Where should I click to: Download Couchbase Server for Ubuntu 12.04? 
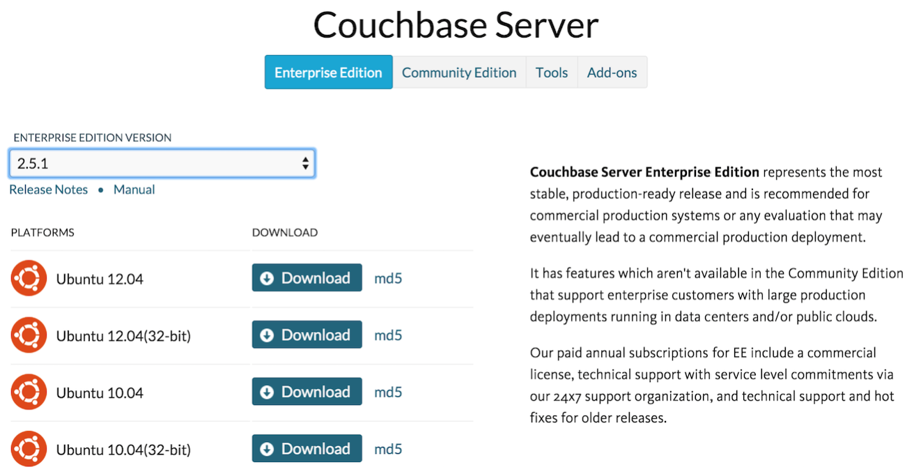pos(307,277)
